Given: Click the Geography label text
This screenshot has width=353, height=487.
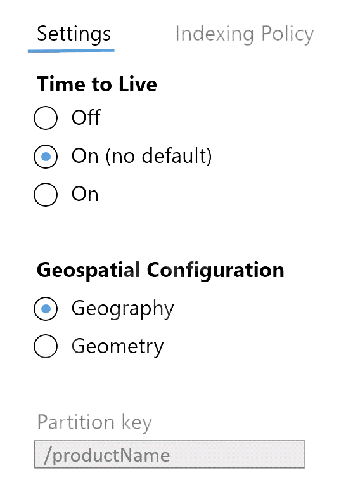Looking at the screenshot, I should 123,309.
